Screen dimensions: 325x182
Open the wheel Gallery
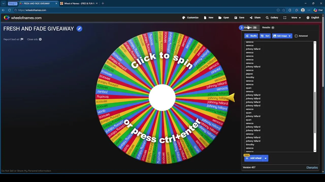tap(272, 18)
